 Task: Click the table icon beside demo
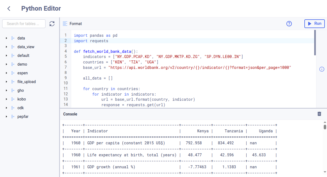13,64
